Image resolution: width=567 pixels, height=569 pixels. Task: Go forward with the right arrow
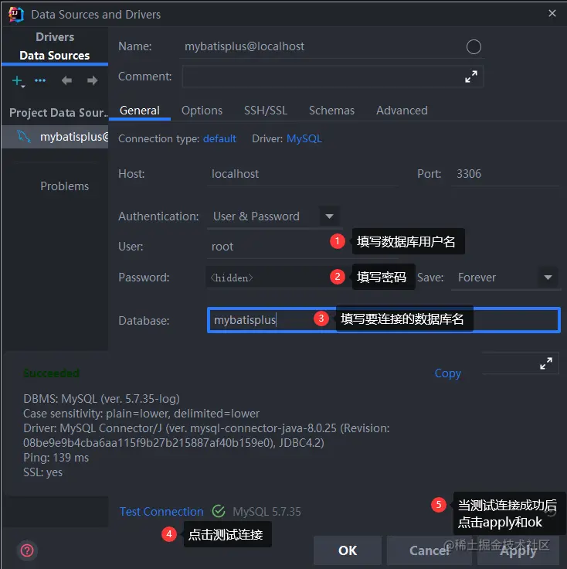[x=93, y=80]
